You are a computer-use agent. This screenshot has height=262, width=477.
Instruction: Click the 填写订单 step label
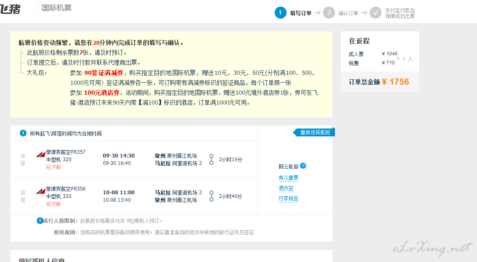click(x=301, y=13)
